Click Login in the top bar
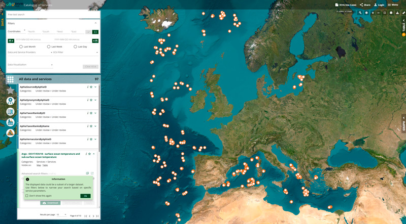 379,5
